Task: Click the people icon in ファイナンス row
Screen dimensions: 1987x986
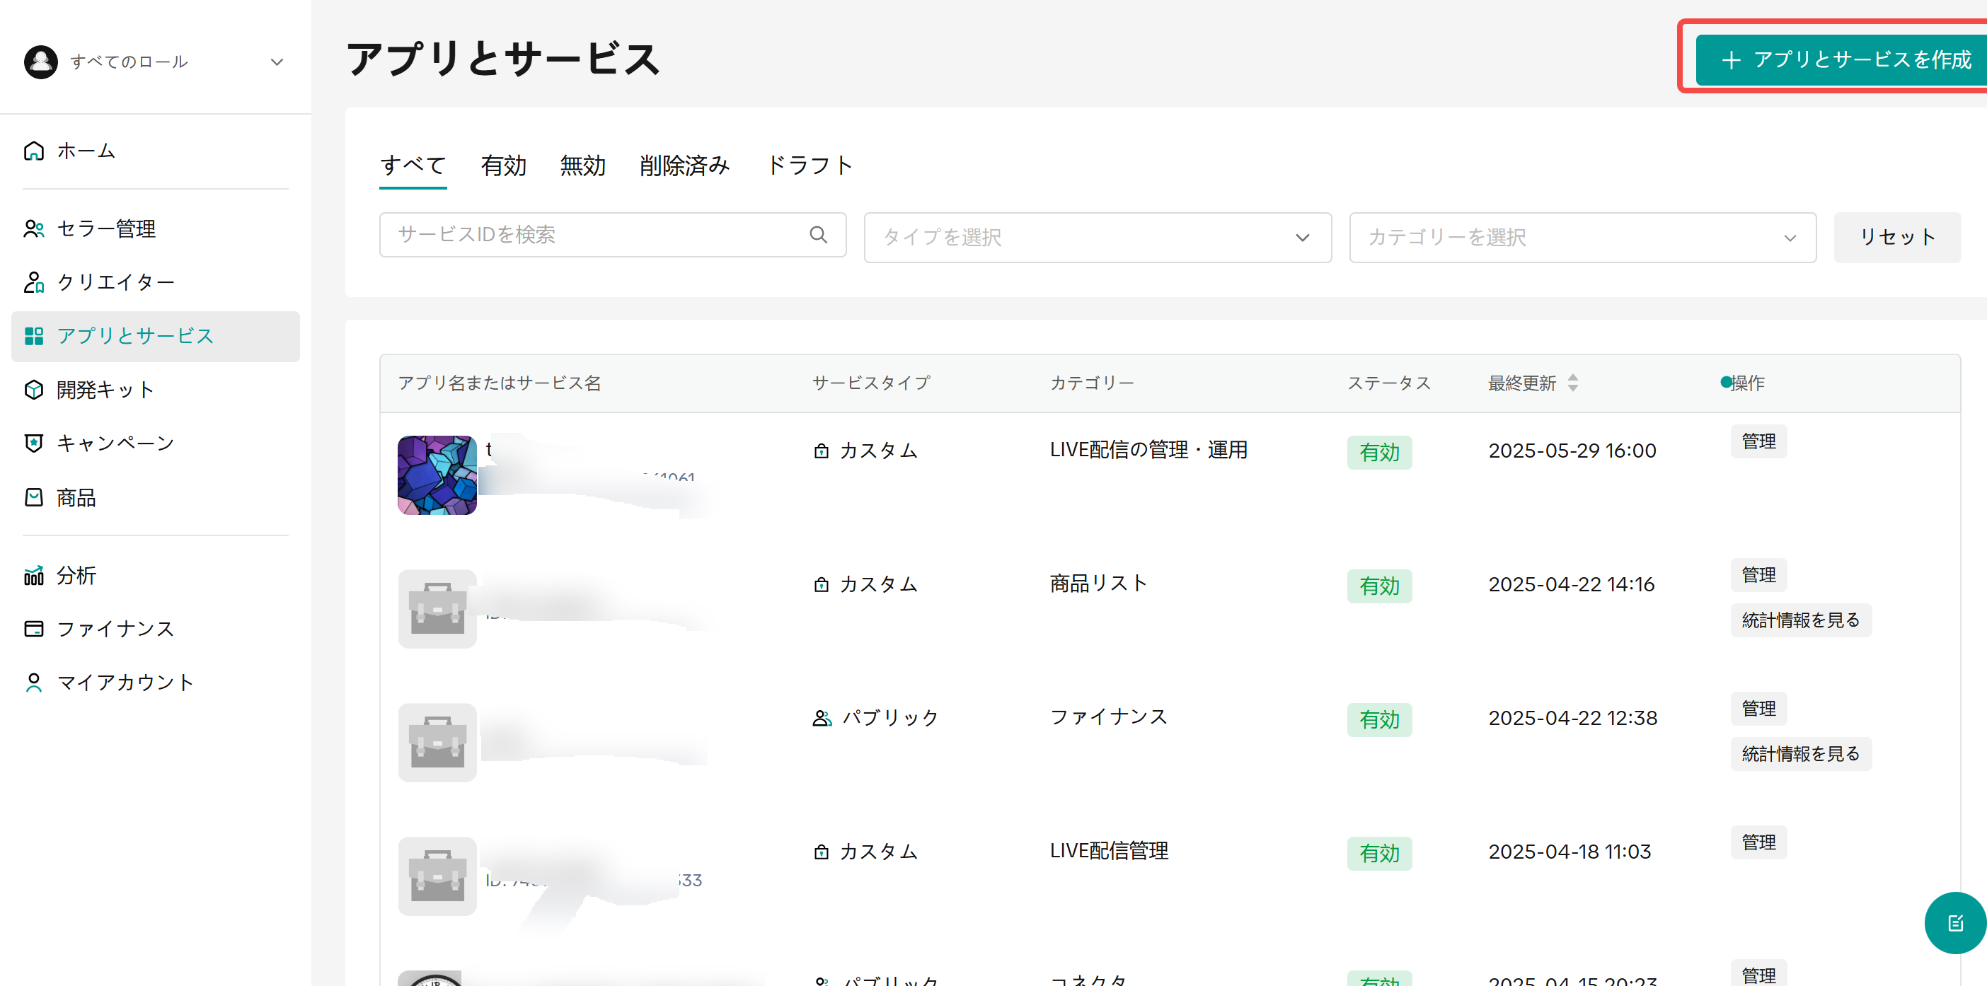Action: point(822,718)
